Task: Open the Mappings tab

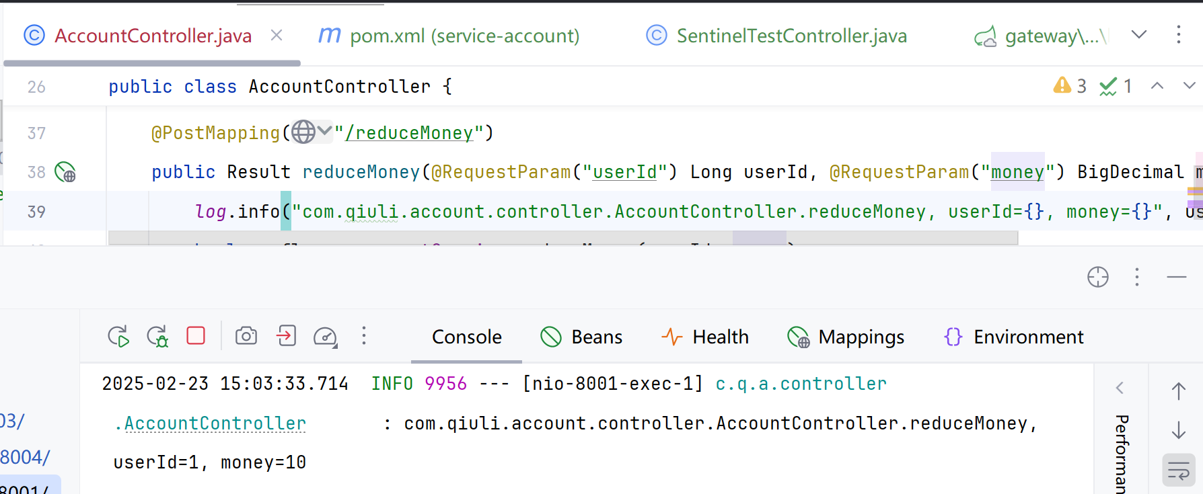Action: coord(846,337)
